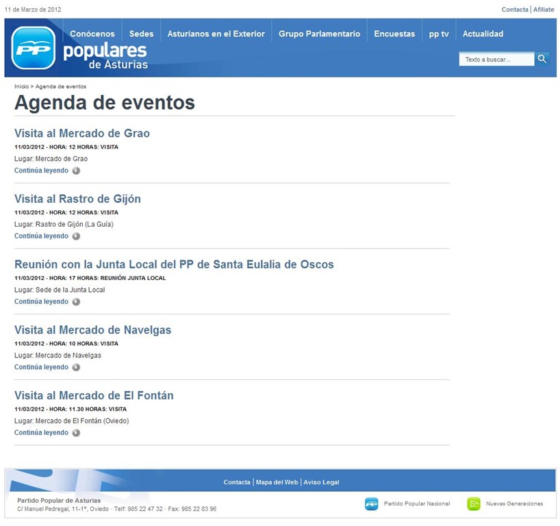Click the Texto a buscar search field

point(497,60)
